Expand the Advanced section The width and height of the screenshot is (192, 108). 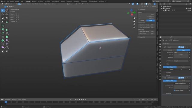pos(168,93)
